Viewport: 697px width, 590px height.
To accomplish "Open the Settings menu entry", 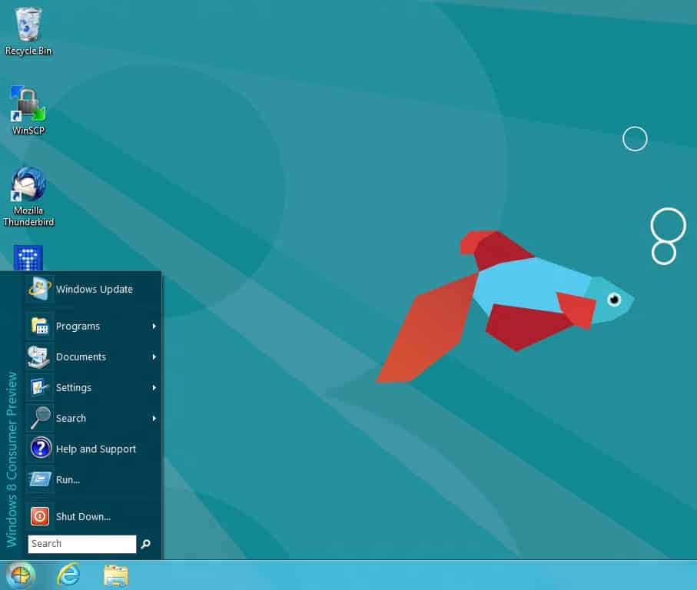I will pos(93,388).
